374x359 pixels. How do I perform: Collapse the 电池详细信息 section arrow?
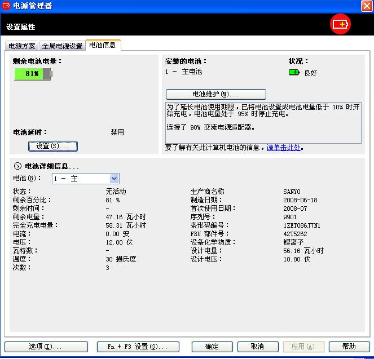point(17,166)
